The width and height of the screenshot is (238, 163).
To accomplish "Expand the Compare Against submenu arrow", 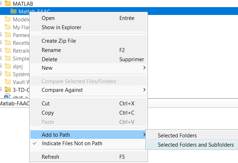I will click(x=144, y=90).
